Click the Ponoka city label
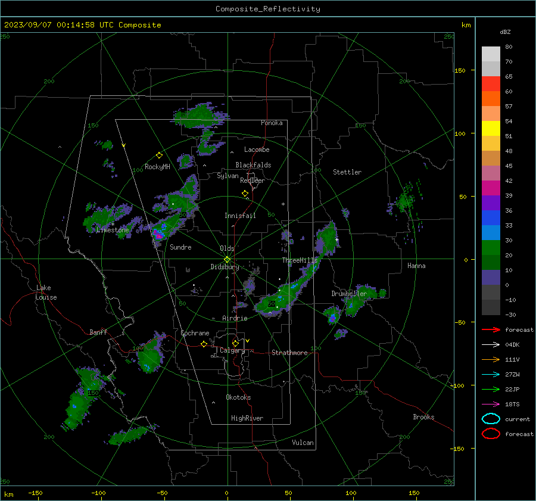This screenshot has width=536, height=501. 272,123
